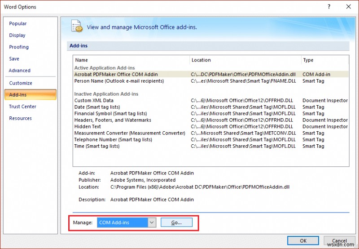Click the Go... button
Screen dimensions: 359x249
(176, 222)
